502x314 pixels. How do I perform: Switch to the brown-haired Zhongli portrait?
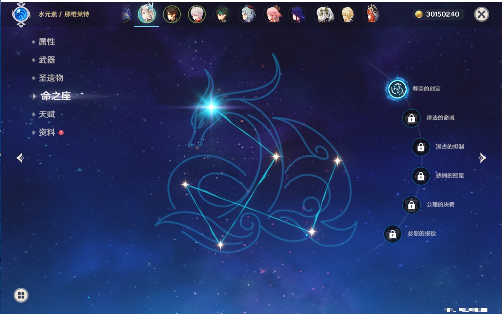(x=172, y=14)
